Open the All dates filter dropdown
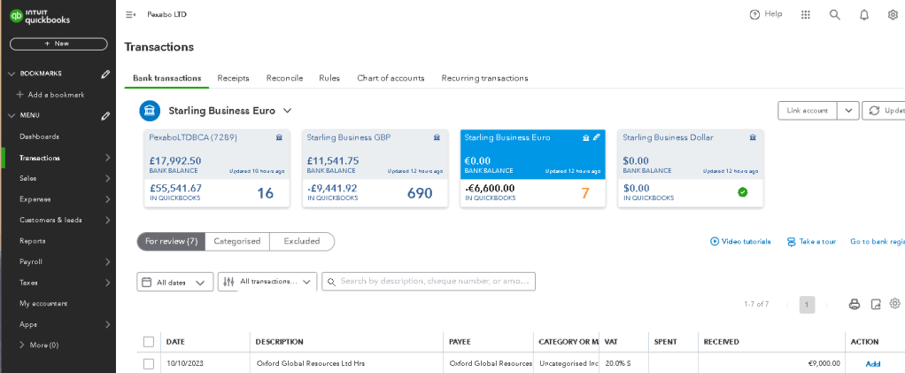This screenshot has height=373, width=905. coord(174,282)
